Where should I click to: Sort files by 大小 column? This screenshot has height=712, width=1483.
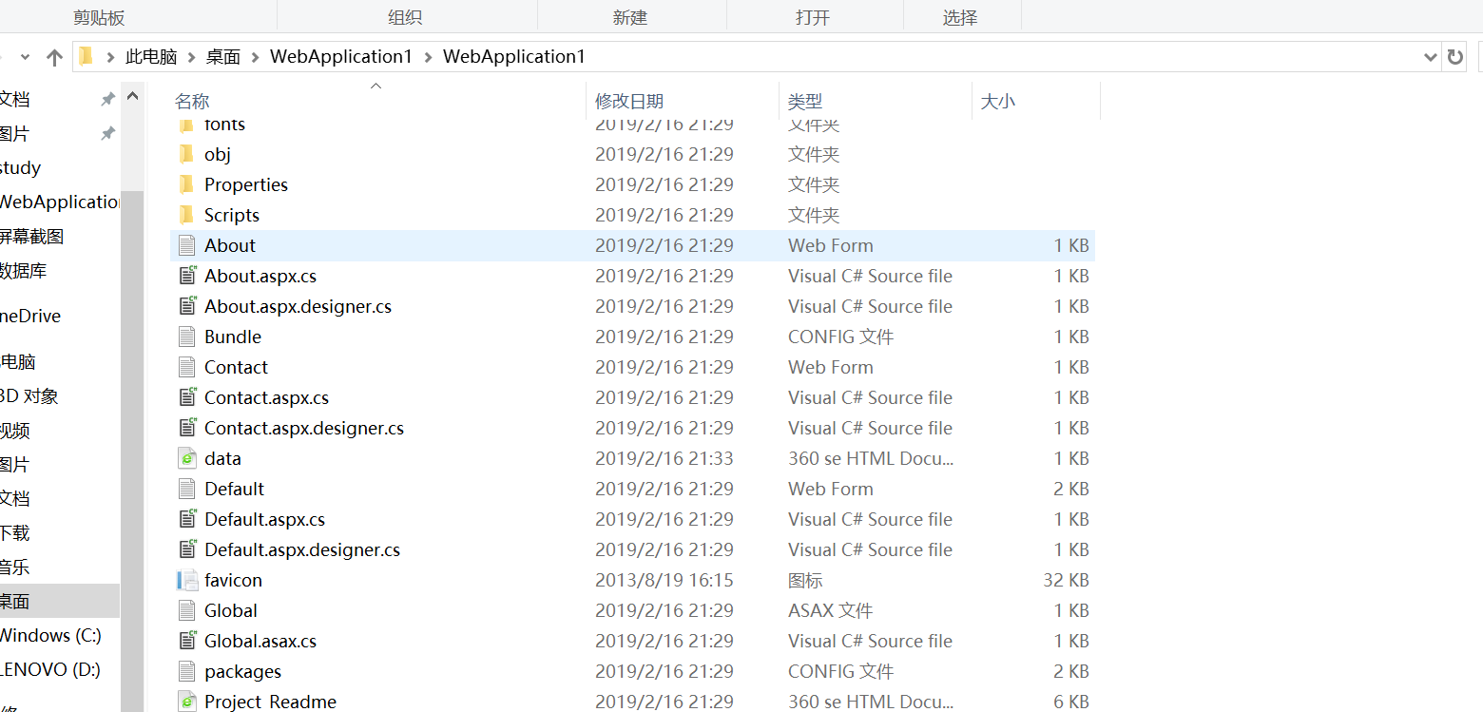(997, 101)
